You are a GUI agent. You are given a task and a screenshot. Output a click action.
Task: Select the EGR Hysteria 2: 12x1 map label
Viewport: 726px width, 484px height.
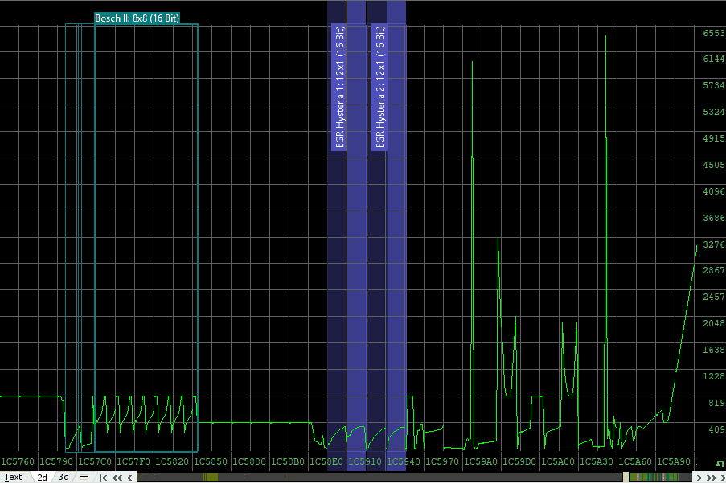tap(379, 88)
